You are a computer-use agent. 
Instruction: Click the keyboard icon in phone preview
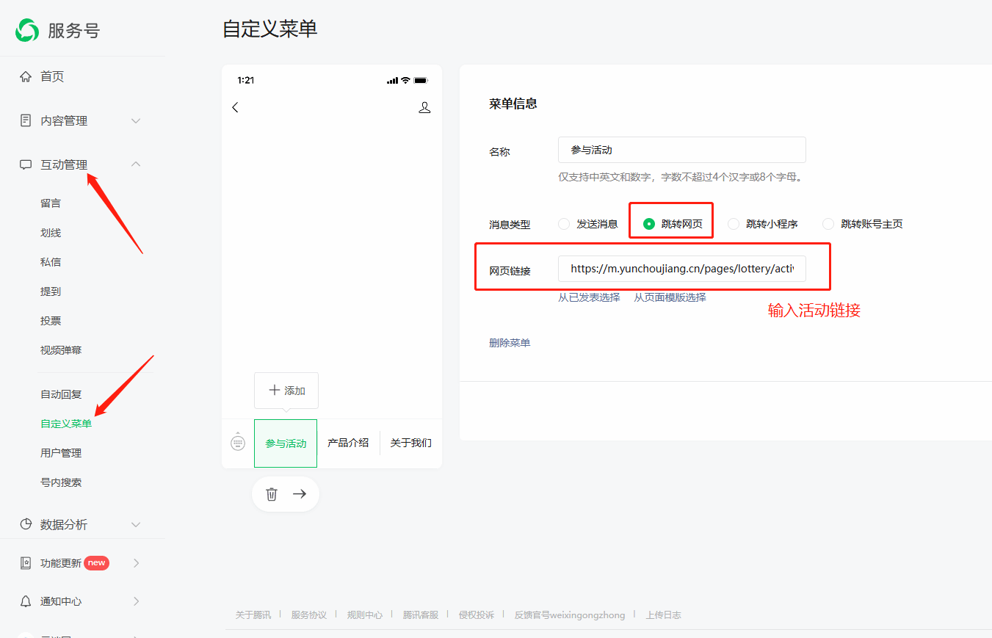238,443
